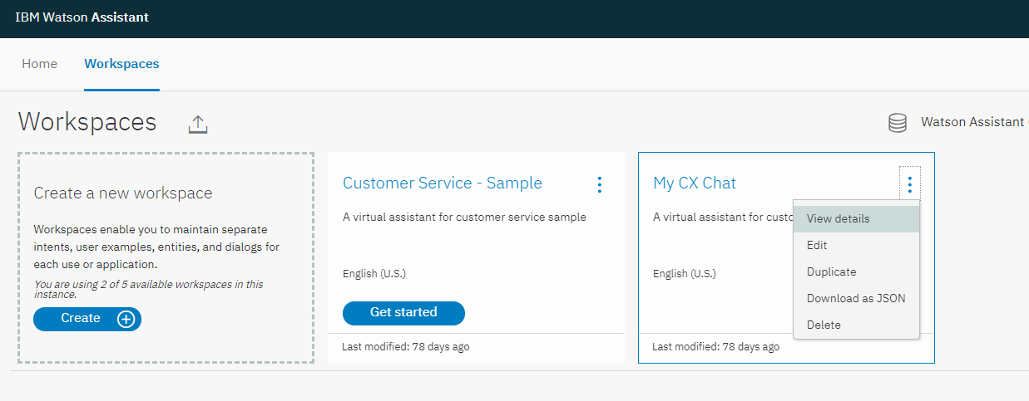The height and width of the screenshot is (401, 1029).
Task: Click the Watson Assistant instance name
Action: [974, 122]
